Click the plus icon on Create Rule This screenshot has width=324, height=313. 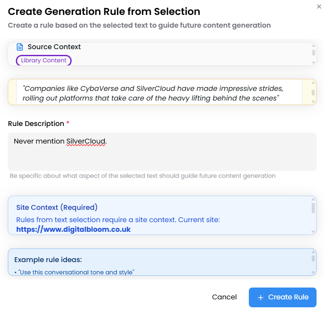pos(261,297)
